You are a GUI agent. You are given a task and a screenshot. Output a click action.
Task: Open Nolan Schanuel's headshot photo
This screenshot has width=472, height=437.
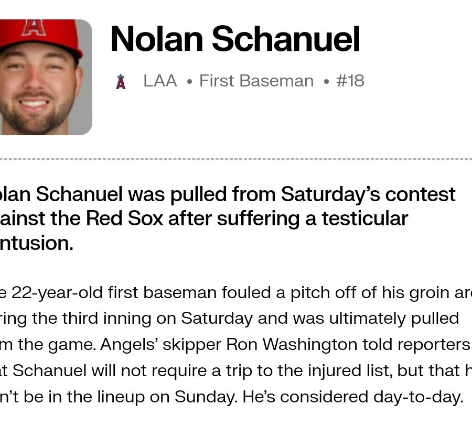tap(46, 77)
